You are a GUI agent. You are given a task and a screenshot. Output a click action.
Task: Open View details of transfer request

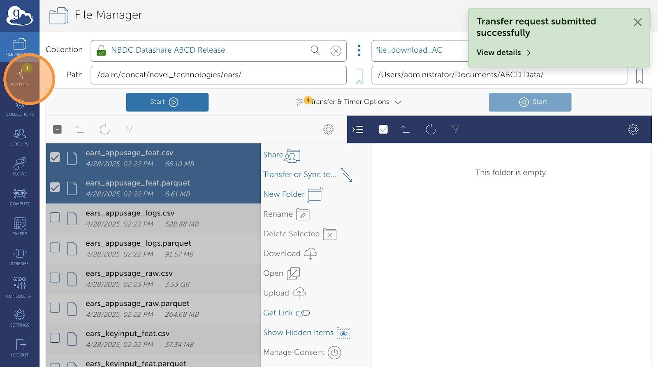pos(503,53)
